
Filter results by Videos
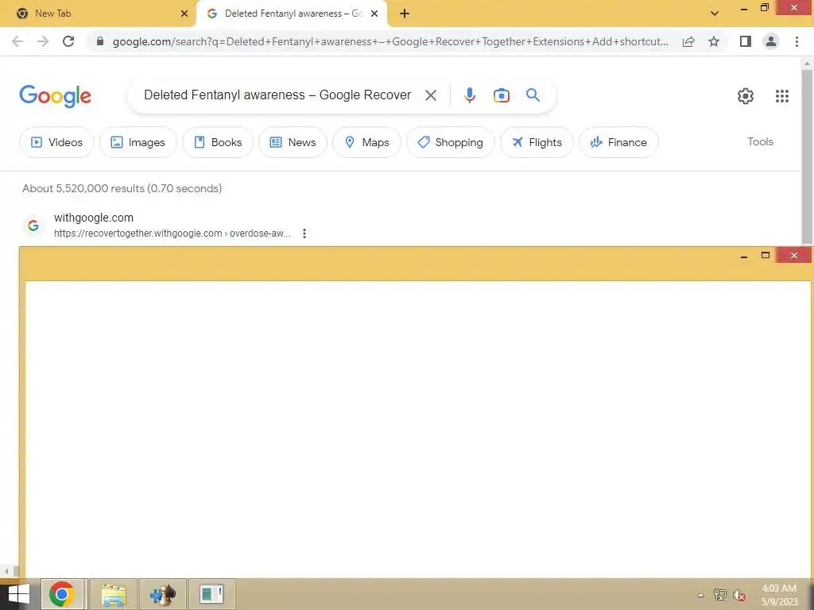pos(56,142)
